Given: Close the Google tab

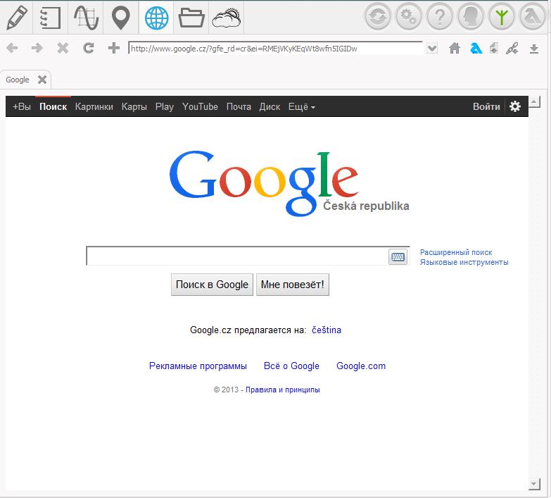Looking at the screenshot, I should (x=42, y=80).
